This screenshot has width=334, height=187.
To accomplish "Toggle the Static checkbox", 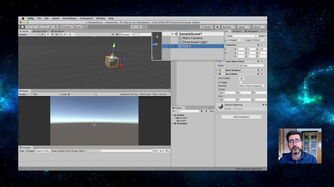I will point(257,36).
